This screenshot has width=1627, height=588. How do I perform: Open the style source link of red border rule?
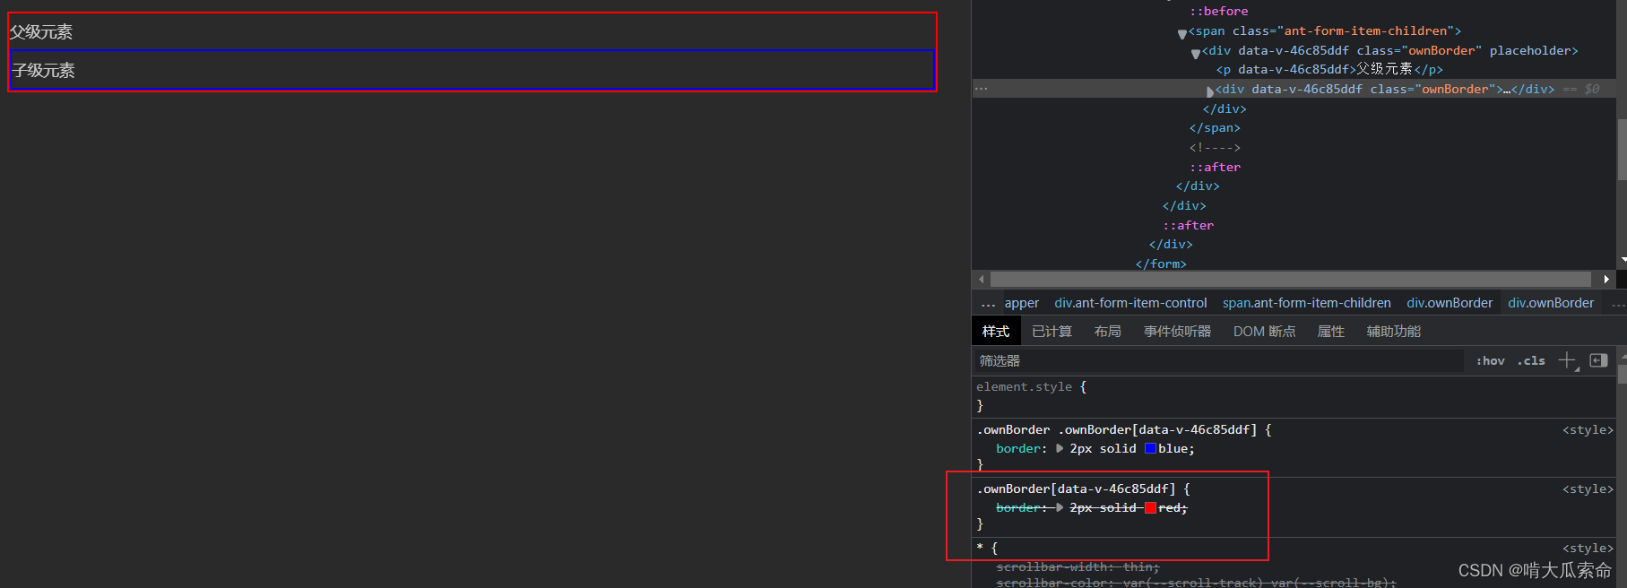coord(1588,489)
